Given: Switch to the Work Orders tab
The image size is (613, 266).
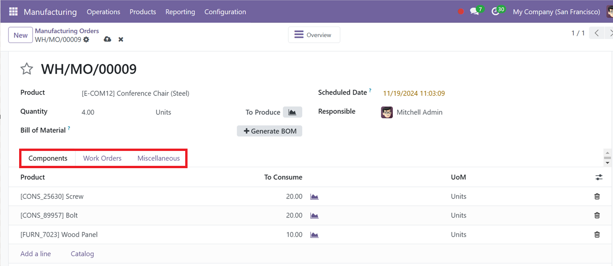Looking at the screenshot, I should pos(102,158).
